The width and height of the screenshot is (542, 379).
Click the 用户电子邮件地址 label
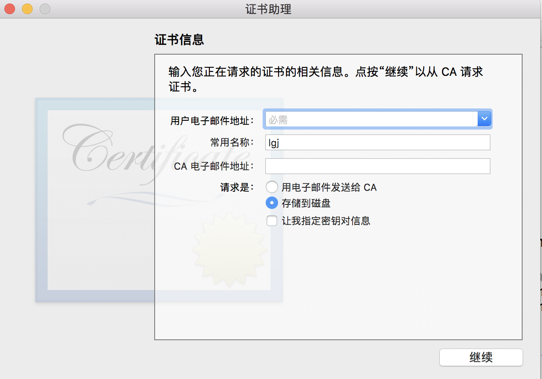tap(212, 119)
